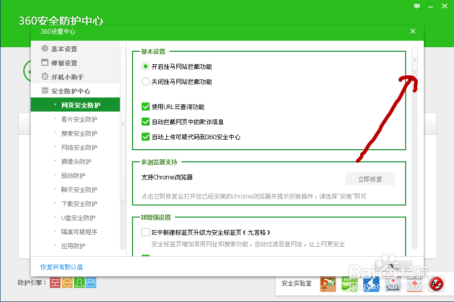Close the 360设置中心 dialog
The height and width of the screenshot is (302, 454).
tap(413, 31)
